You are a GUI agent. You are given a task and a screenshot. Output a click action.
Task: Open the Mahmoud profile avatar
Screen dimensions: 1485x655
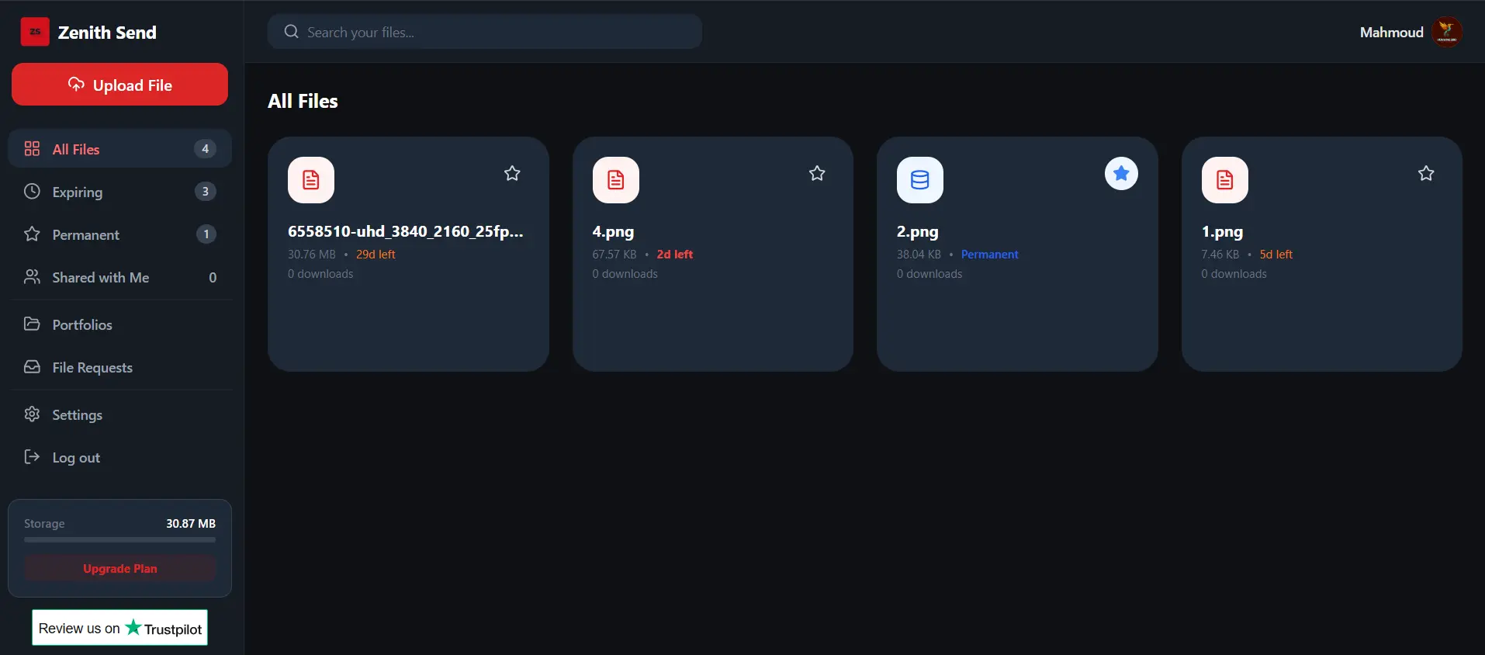1447,32
